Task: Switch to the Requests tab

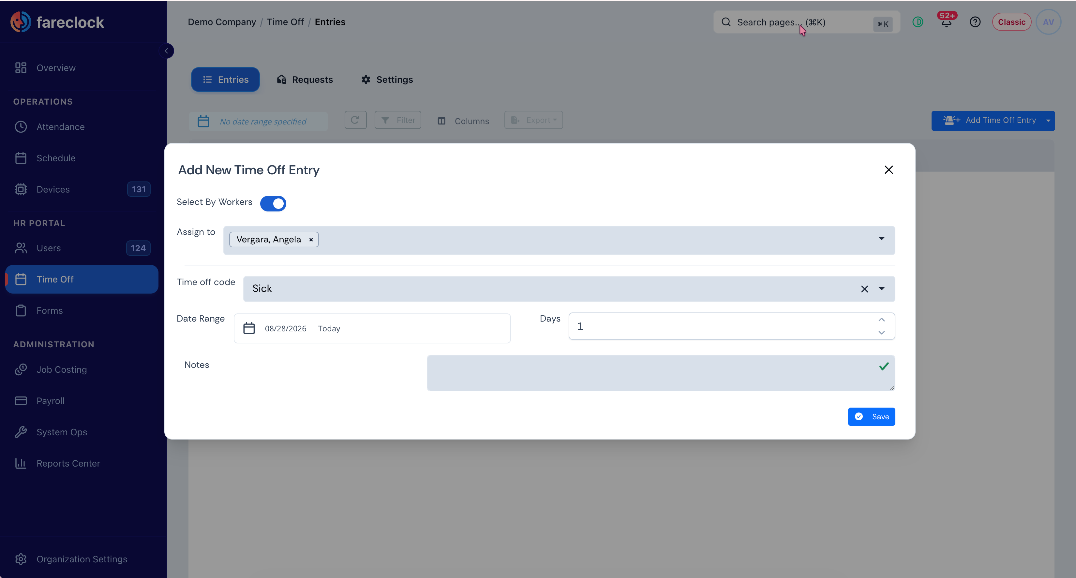Action: 305,79
